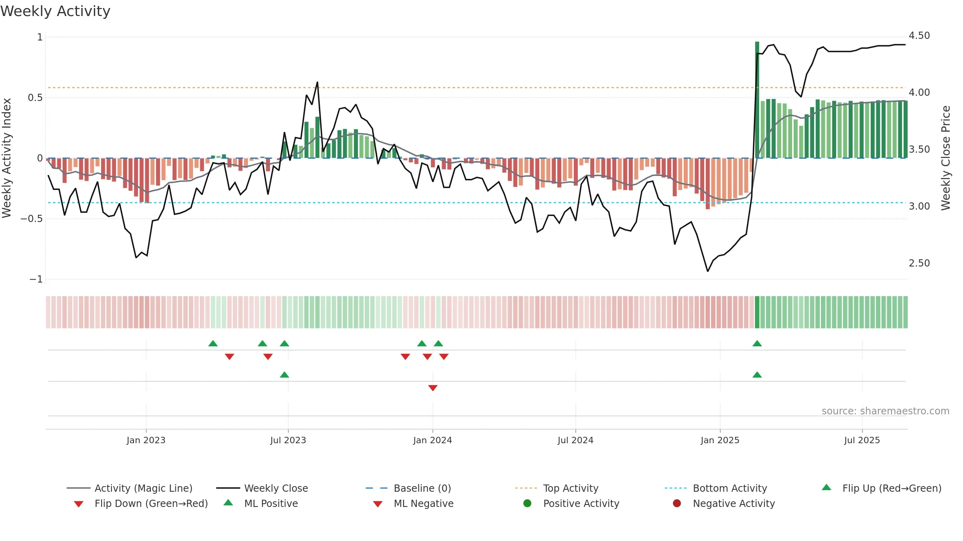
Task: Click the 4.00 price axis label
Action: click(919, 93)
